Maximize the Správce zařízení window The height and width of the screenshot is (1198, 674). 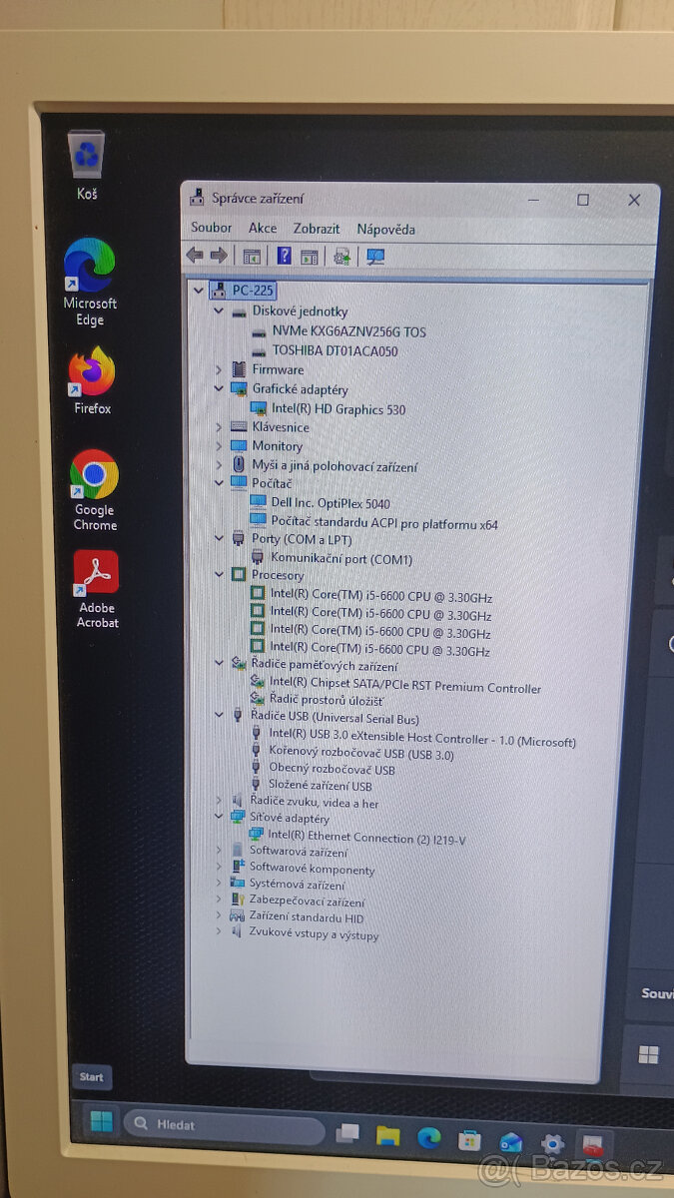pyautogui.click(x=583, y=200)
